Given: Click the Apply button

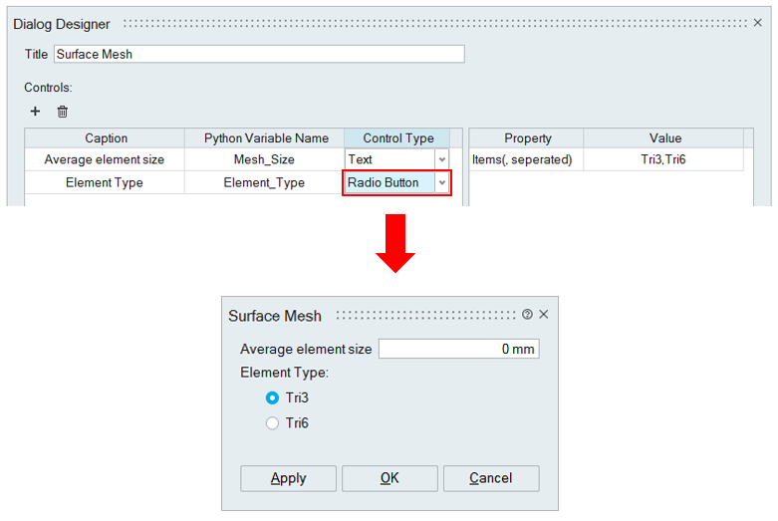Looking at the screenshot, I should pos(289,478).
